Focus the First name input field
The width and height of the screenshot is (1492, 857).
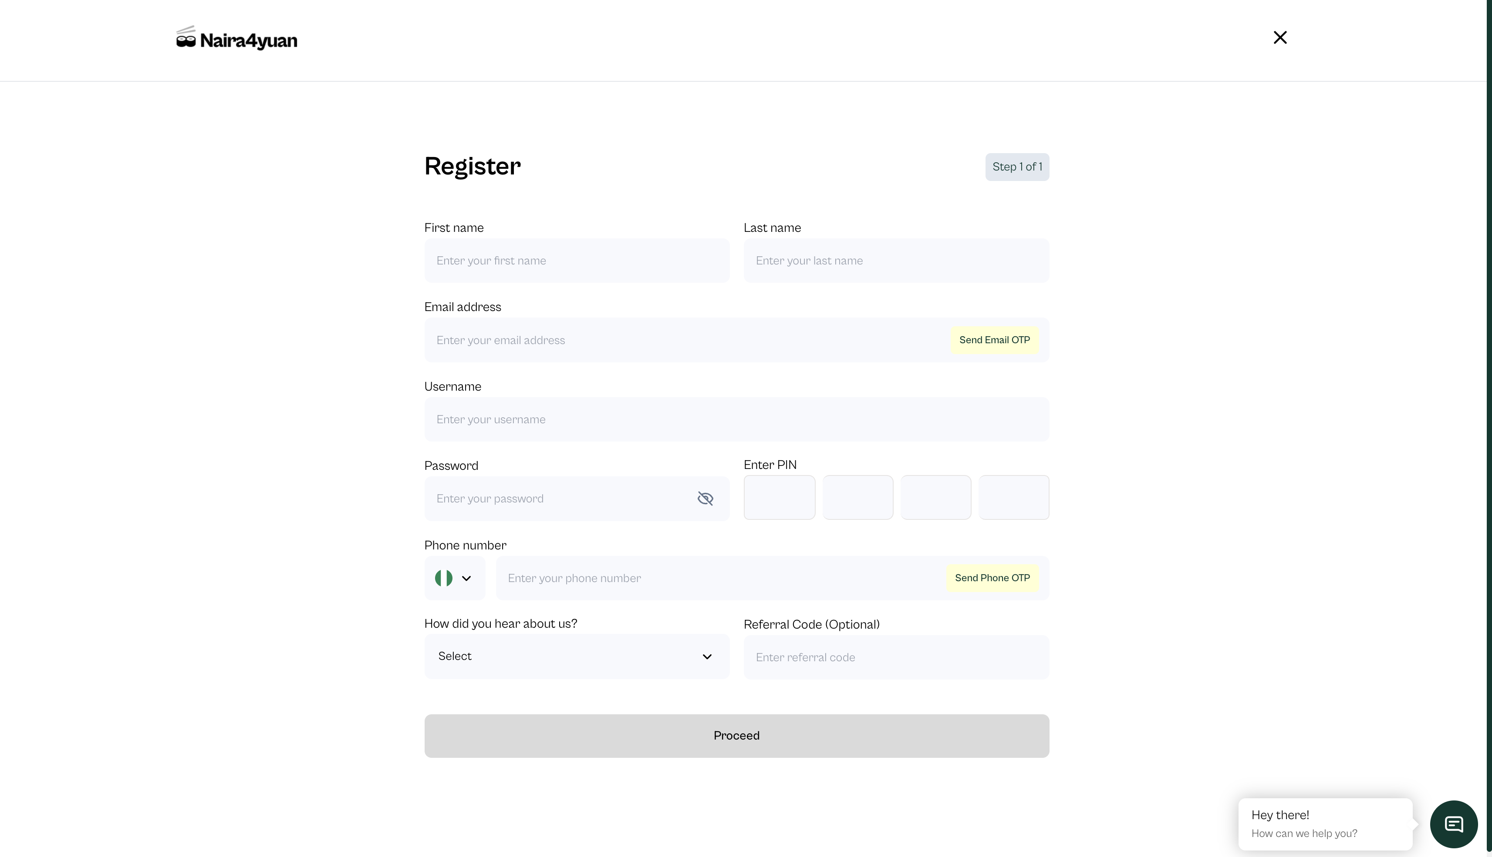click(x=576, y=261)
